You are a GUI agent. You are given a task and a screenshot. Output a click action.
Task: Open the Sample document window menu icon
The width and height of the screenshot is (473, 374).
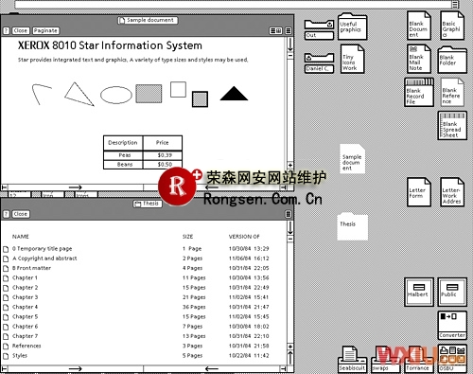289,30
